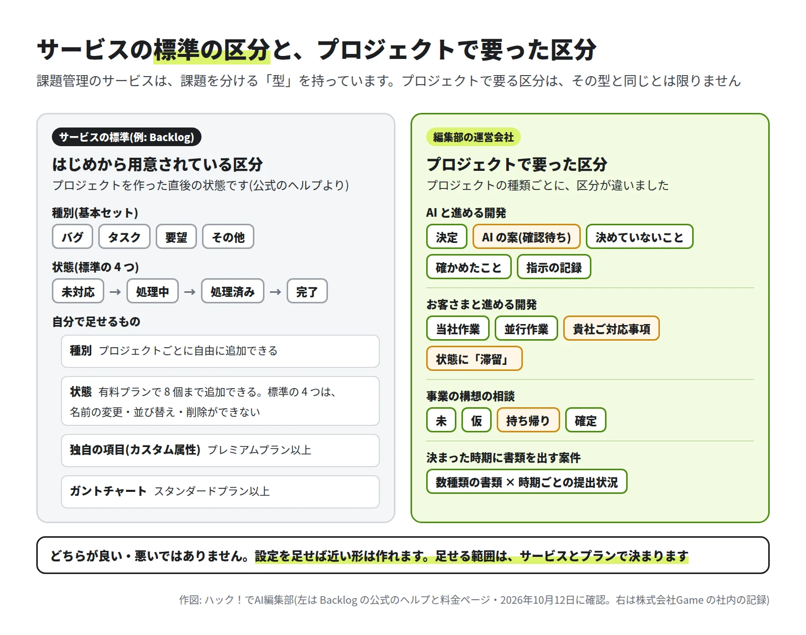Click the サービスの標準(例: Backlog) badge

[126, 137]
